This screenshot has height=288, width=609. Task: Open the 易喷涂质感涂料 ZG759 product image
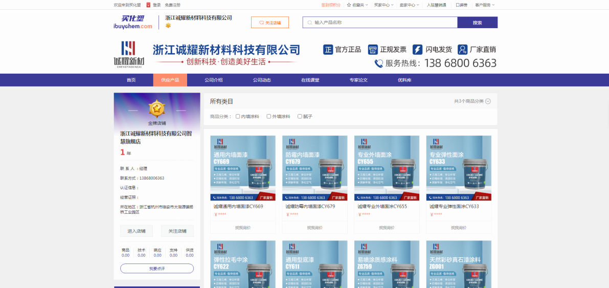pyautogui.click(x=387, y=264)
